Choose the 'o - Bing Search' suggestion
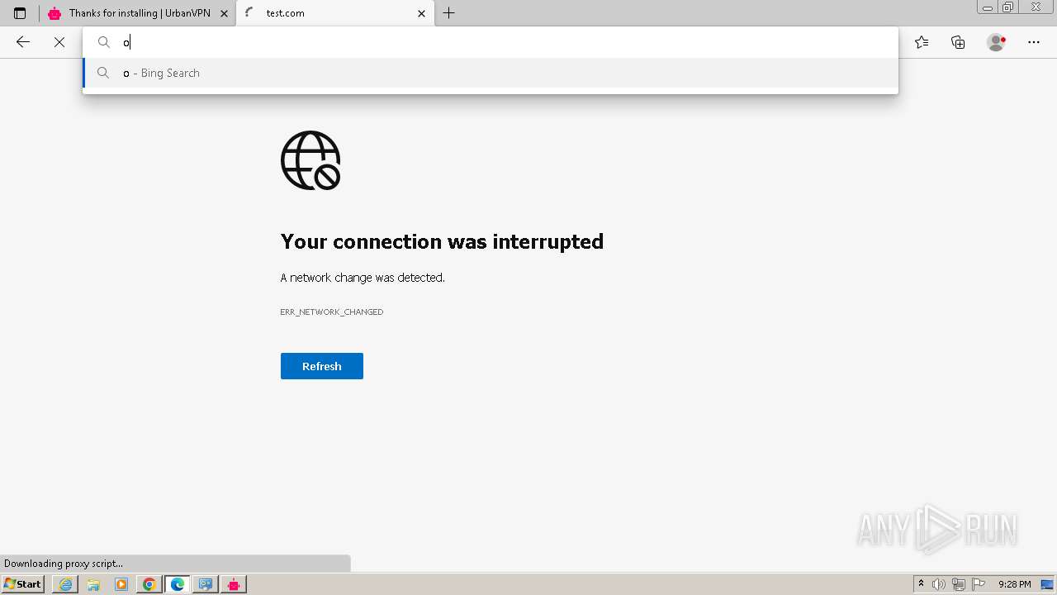 pyautogui.click(x=491, y=73)
